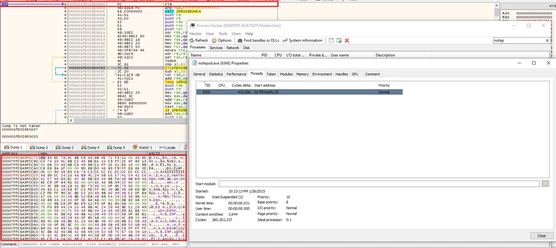Clear the notep search filter

(547, 40)
